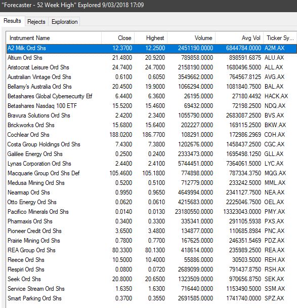Image resolution: width=297 pixels, height=308 pixels.
Task: Click Close value 188.0200
Action: [121, 135]
